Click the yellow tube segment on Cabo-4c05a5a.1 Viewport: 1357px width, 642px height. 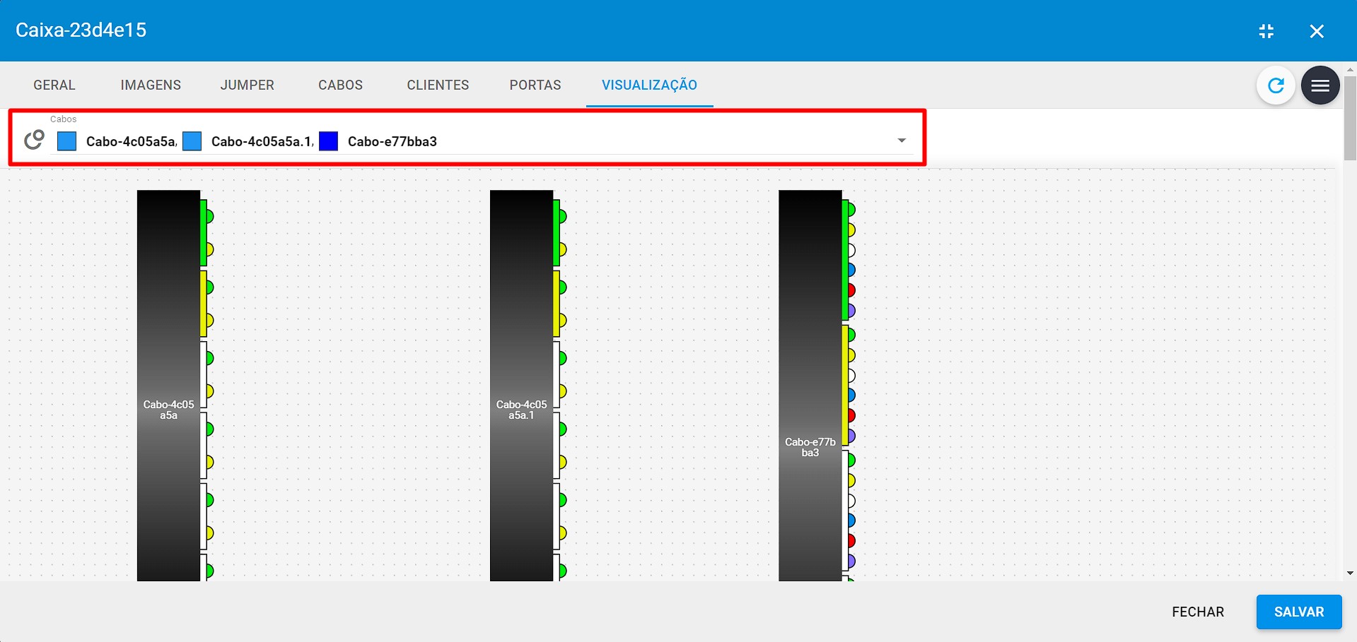point(557,304)
